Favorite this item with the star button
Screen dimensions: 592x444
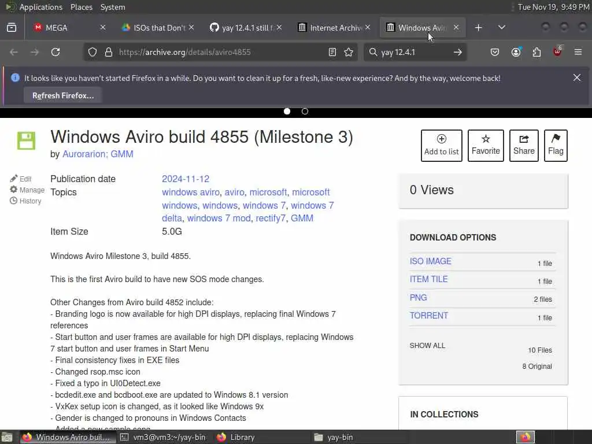(486, 145)
